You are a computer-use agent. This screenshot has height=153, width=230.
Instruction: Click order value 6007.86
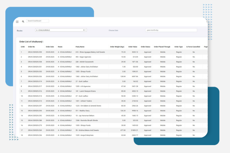point(135,76)
